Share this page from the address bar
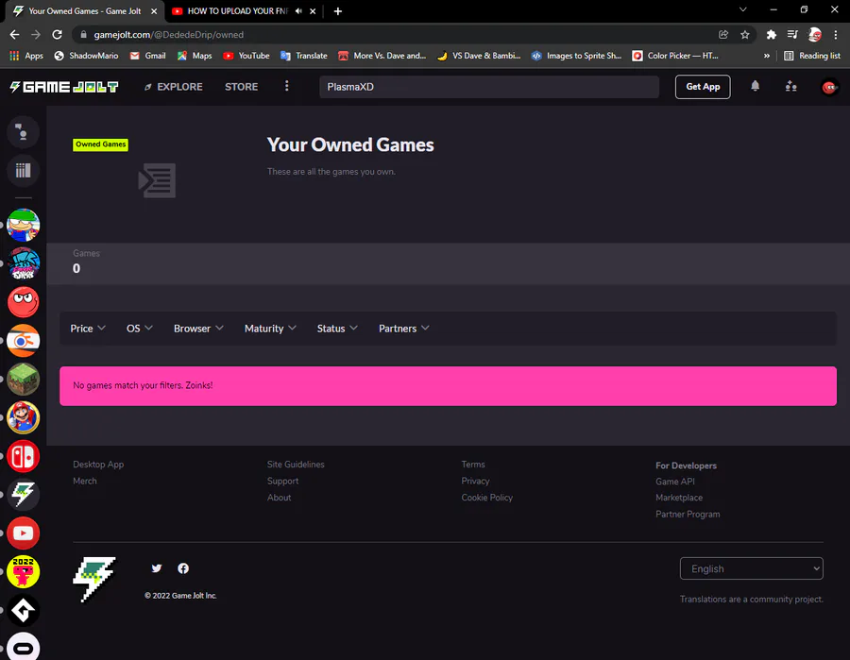The image size is (850, 660). point(723,35)
